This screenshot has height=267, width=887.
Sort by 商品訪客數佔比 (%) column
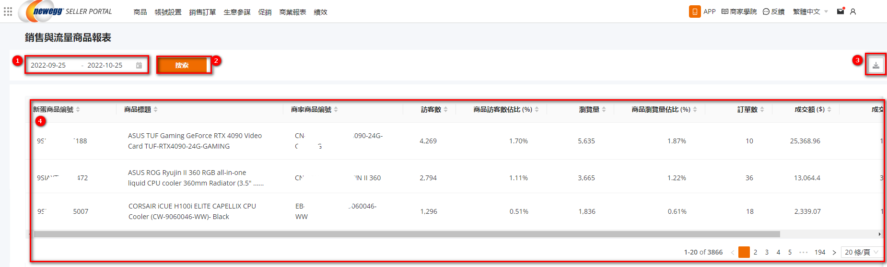tap(506, 110)
